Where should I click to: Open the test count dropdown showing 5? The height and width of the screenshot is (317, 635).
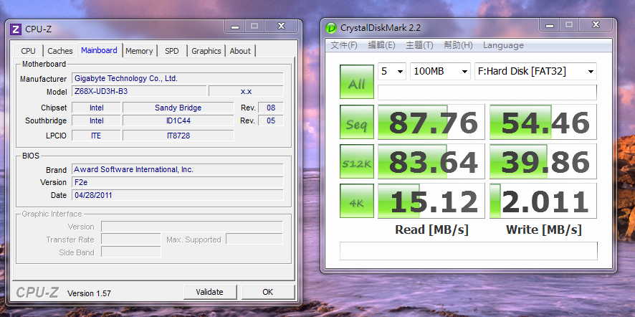click(392, 71)
